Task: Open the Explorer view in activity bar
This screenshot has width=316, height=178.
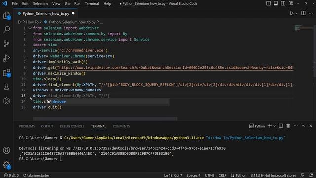Action: 6,15
